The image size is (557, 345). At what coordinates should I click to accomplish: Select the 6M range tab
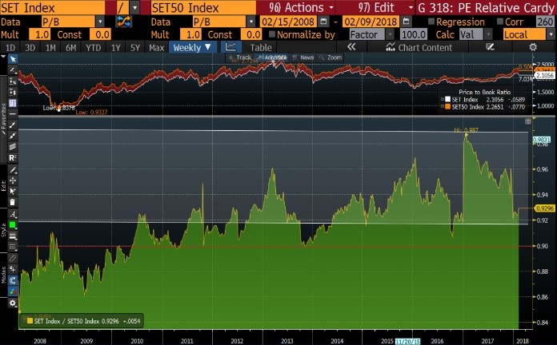click(x=71, y=47)
